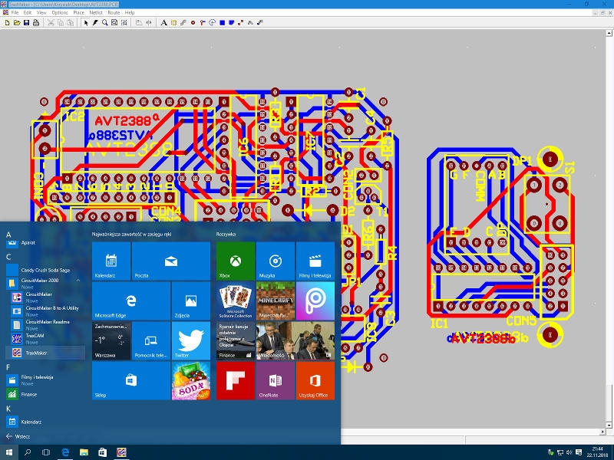
Task: Open the Twitter tile
Action: point(190,340)
